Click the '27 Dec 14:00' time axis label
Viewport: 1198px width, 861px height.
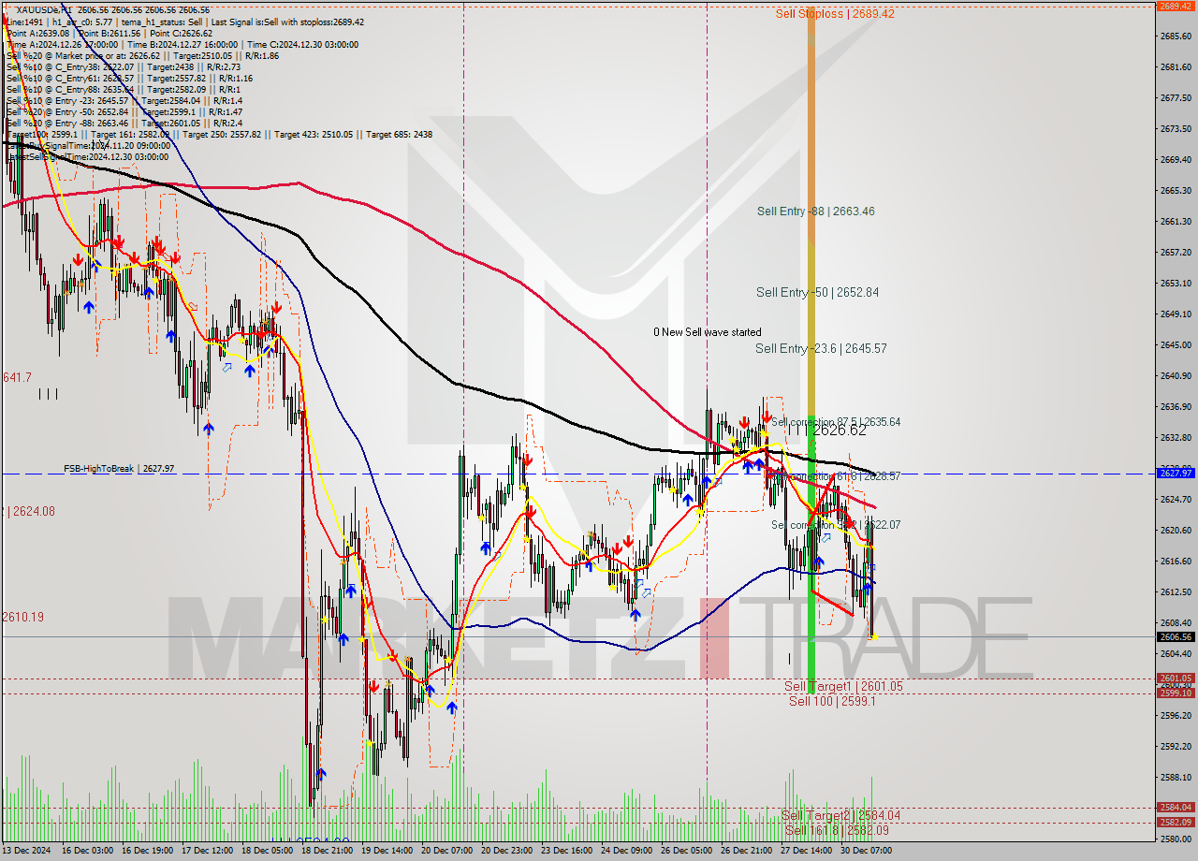click(806, 852)
